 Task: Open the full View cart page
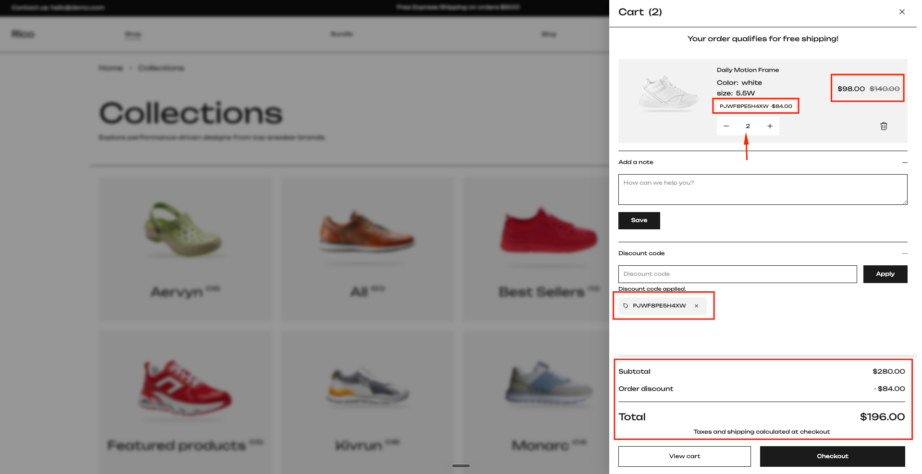click(x=684, y=456)
